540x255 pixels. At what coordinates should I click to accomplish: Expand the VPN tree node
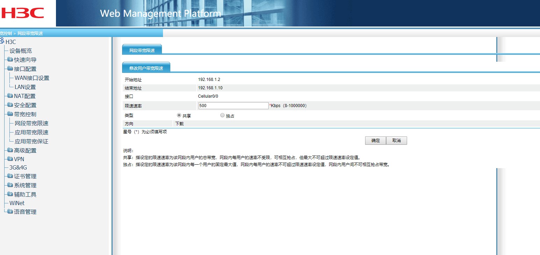(10, 159)
